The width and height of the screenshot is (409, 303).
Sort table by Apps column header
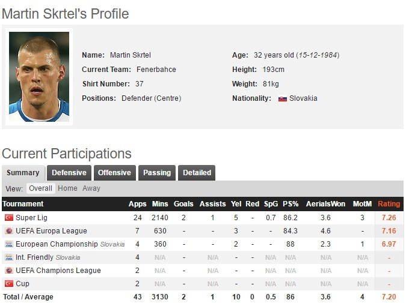pyautogui.click(x=137, y=204)
